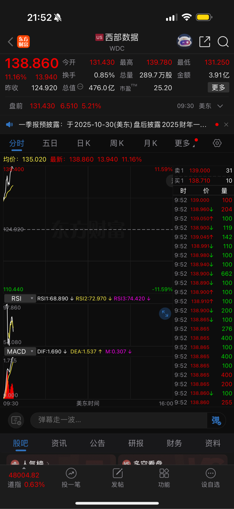Tap 发帖 post icon

118,473
